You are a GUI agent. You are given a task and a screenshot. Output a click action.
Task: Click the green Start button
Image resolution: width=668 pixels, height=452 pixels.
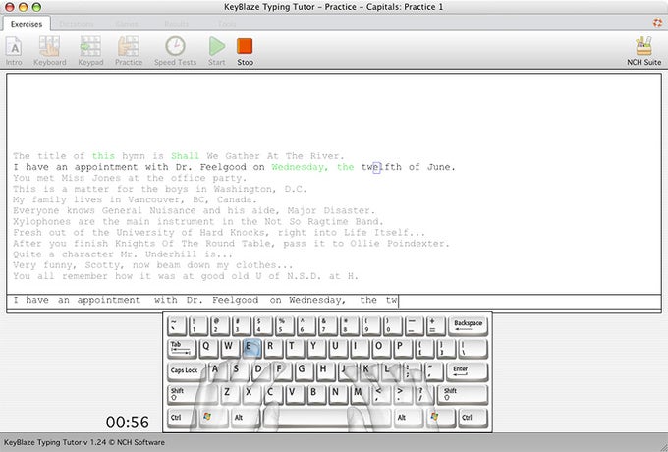point(217,51)
